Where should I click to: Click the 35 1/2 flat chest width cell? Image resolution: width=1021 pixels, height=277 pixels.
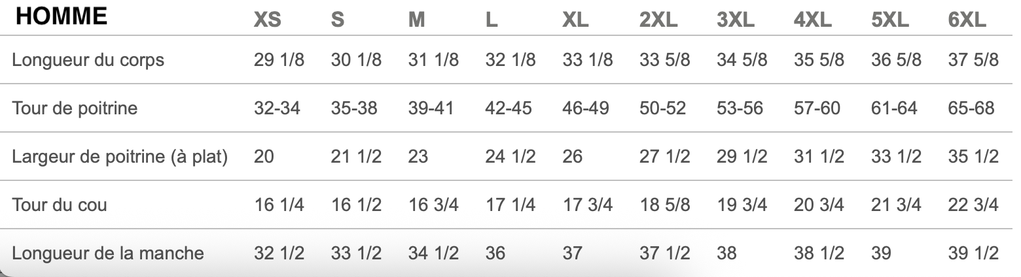click(x=973, y=156)
